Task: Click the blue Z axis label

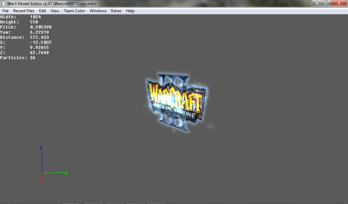Action: coord(41,148)
